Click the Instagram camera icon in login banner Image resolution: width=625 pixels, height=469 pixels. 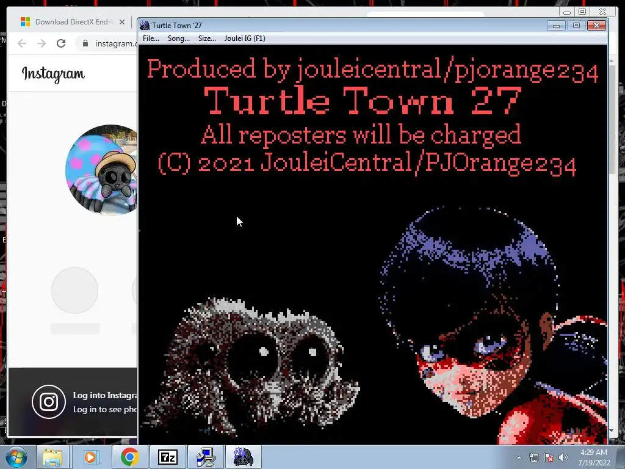point(49,402)
